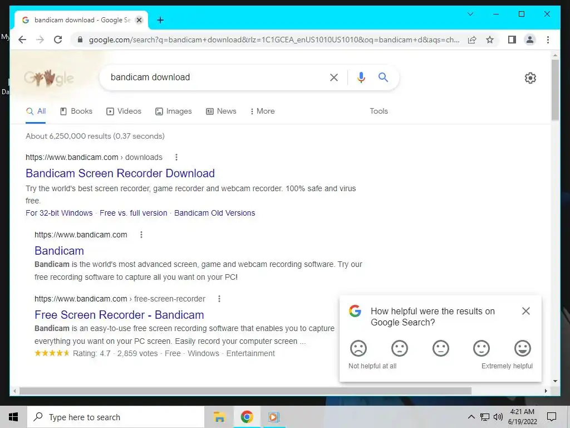Screen dimensions: 570x428
Task: Click the browser forward arrow
Action: [x=40, y=40]
